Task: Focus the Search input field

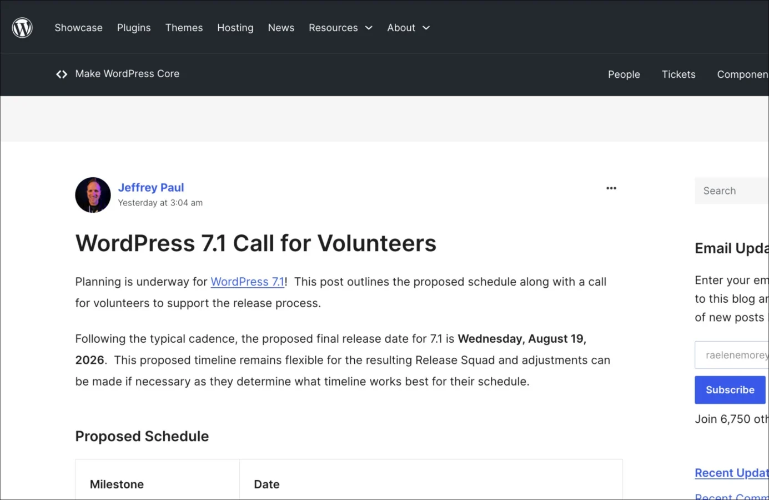Action: pos(732,191)
